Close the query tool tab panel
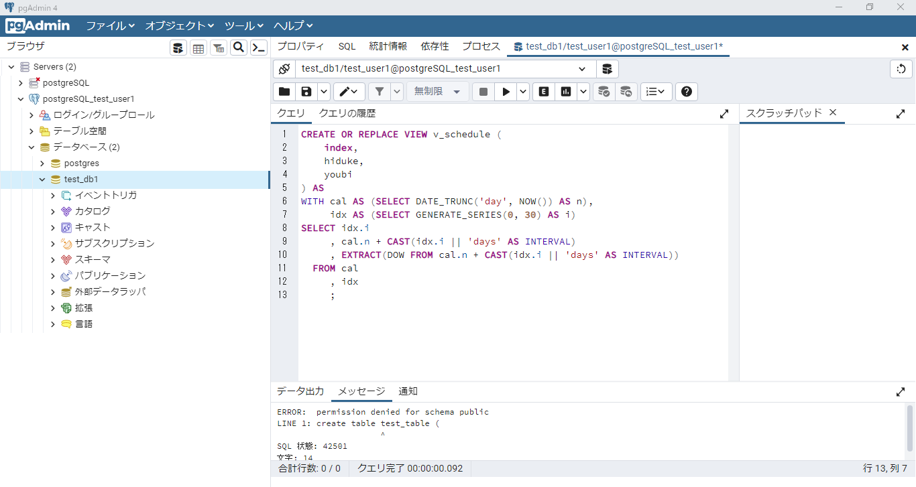This screenshot has height=487, width=916. pyautogui.click(x=905, y=47)
